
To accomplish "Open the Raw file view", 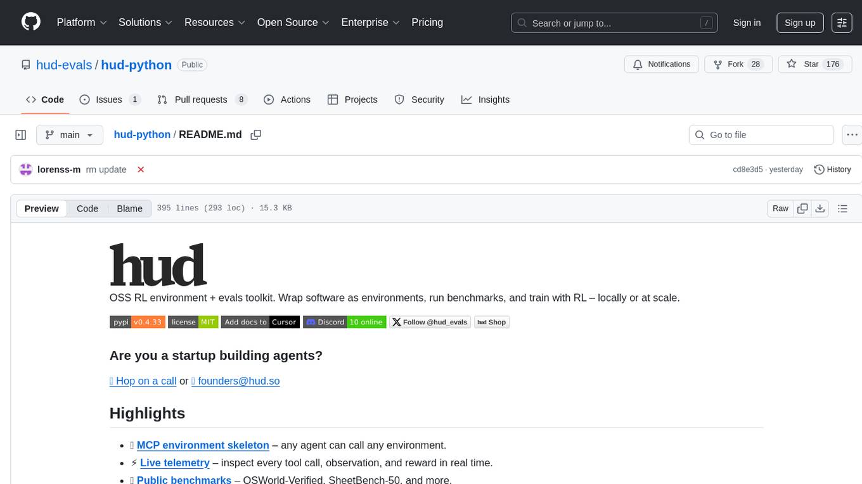I will tap(780, 208).
